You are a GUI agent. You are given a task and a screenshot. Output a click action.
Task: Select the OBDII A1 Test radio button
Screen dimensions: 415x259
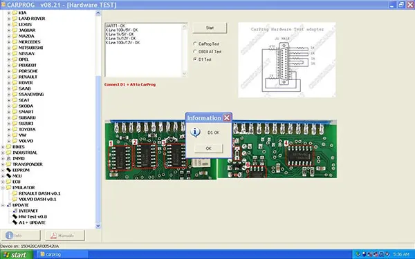click(x=195, y=52)
